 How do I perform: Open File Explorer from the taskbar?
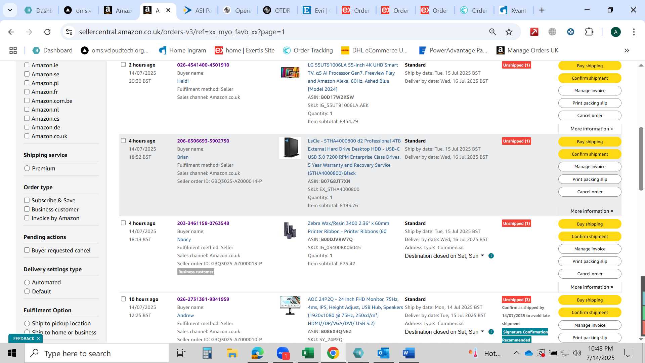[232, 353]
